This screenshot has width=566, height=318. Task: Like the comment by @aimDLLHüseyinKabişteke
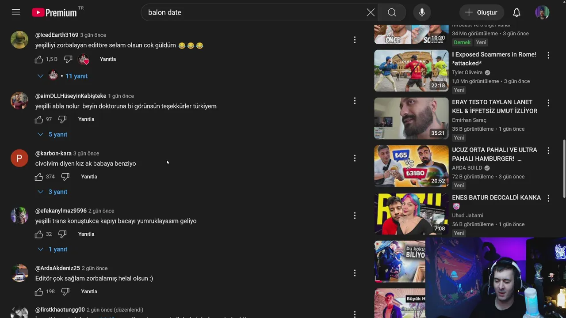(39, 119)
